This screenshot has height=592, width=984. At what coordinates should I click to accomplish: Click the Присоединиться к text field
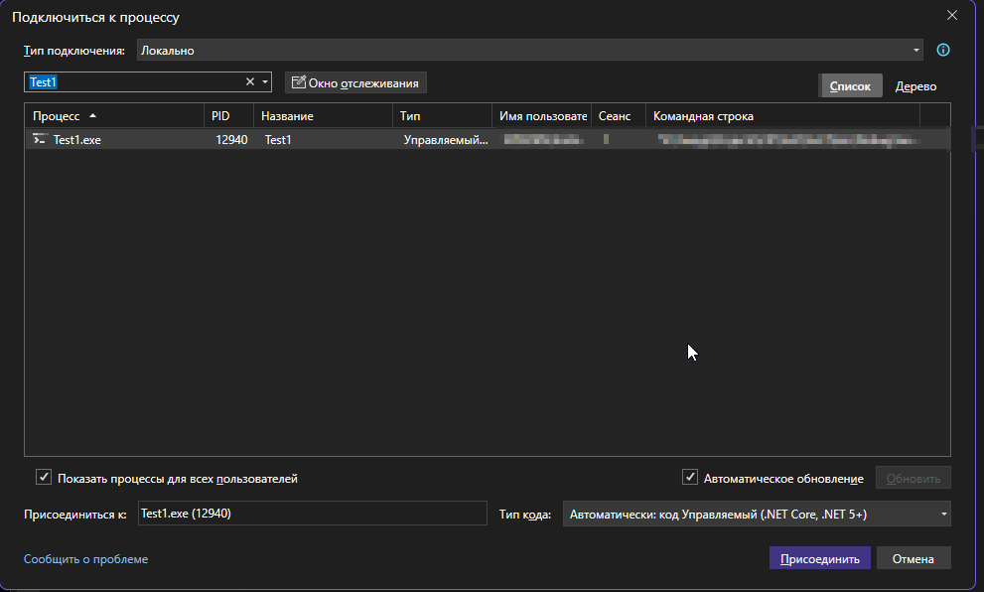pos(311,514)
